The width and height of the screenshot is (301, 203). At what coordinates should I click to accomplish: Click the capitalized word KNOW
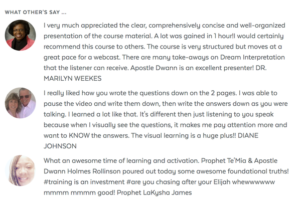point(79,136)
